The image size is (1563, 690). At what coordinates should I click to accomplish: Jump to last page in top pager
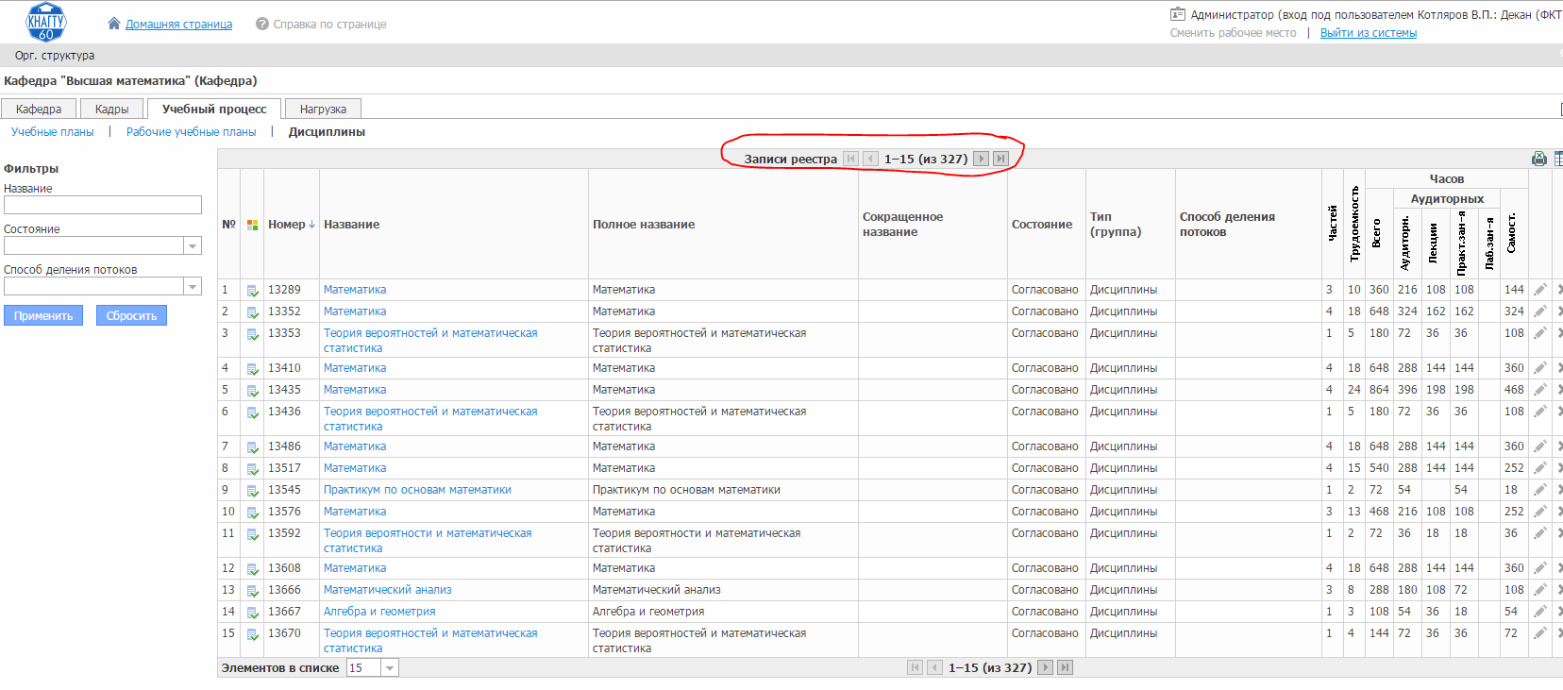pyautogui.click(x=1000, y=159)
